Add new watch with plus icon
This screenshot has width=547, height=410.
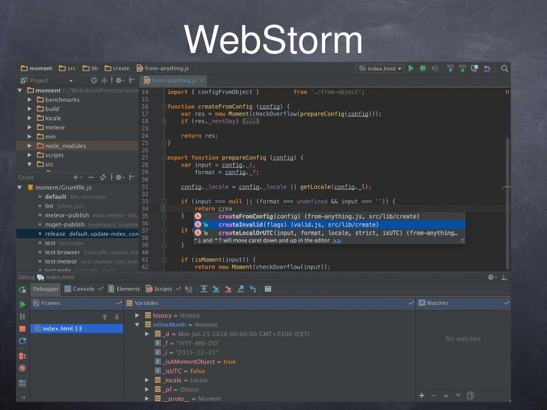(422, 396)
